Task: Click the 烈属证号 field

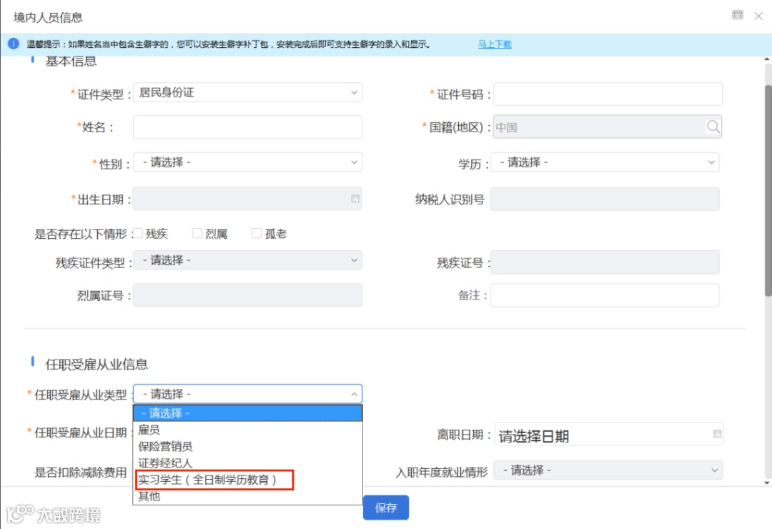Action: (x=247, y=295)
